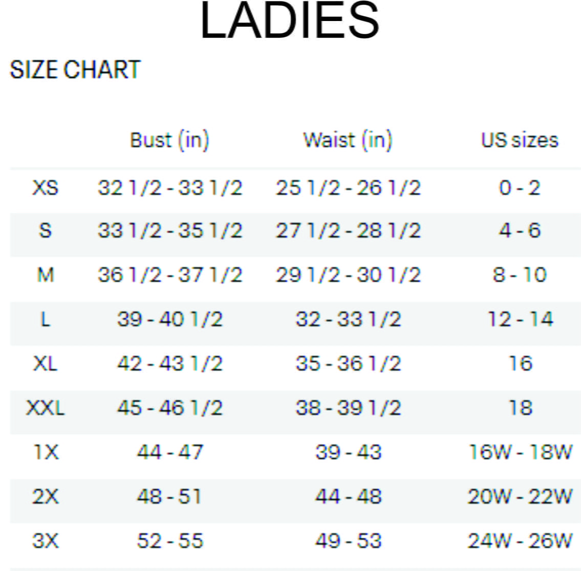The height and width of the screenshot is (571, 581).
Task: Select bust measurement 52 - 55
Action: click(x=169, y=541)
